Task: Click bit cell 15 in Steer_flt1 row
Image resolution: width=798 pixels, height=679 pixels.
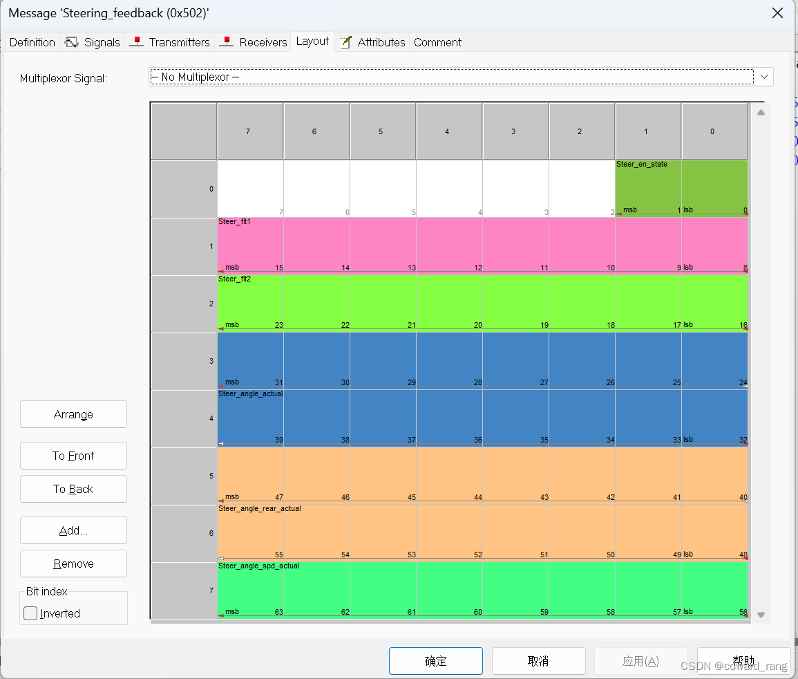Action: coord(250,246)
